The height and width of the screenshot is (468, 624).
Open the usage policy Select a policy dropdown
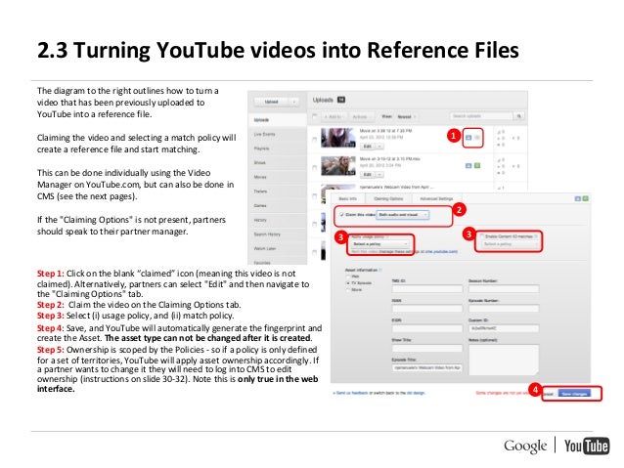click(x=380, y=243)
